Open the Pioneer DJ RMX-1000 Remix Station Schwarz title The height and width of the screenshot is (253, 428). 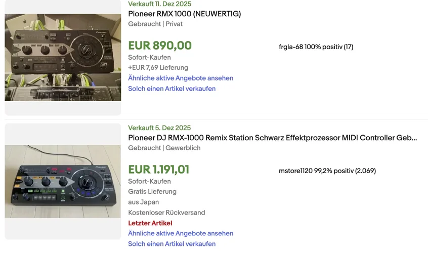click(273, 138)
